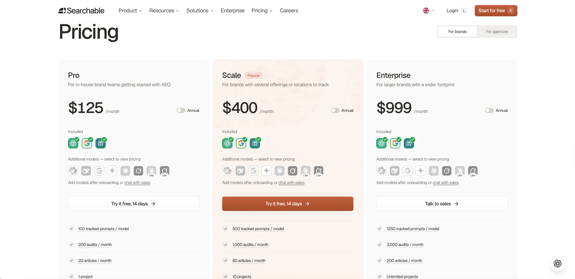
Task: Click 80 articles / month in Scale
Action: pos(249,261)
